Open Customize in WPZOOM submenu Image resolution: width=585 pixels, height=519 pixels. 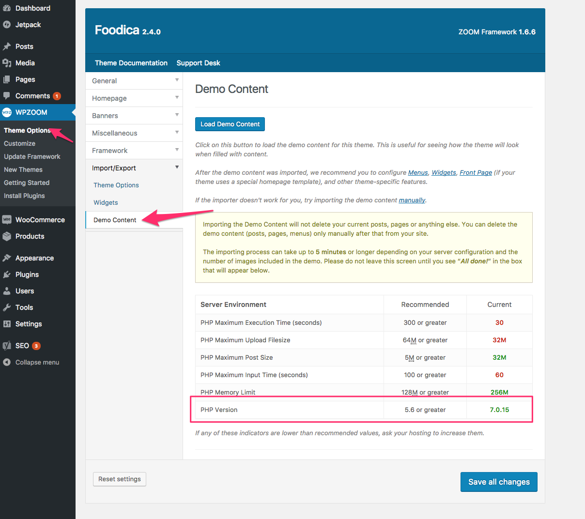[19, 143]
